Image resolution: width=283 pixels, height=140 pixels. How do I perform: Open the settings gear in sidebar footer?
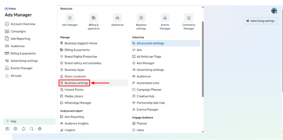15,129
